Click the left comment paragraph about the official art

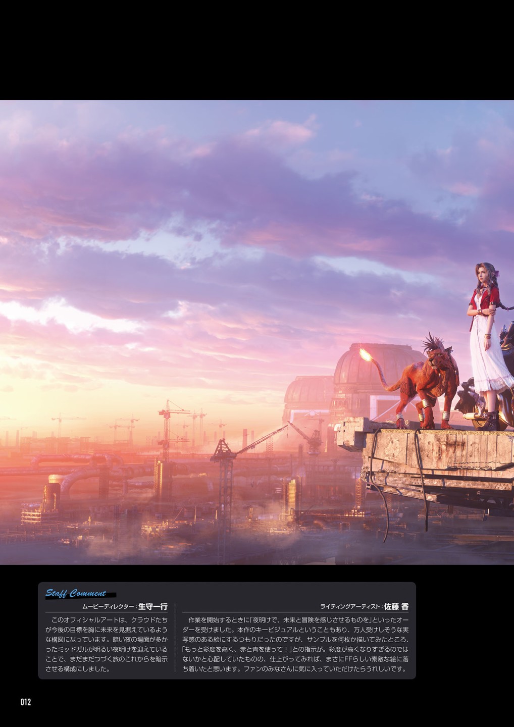click(x=106, y=644)
